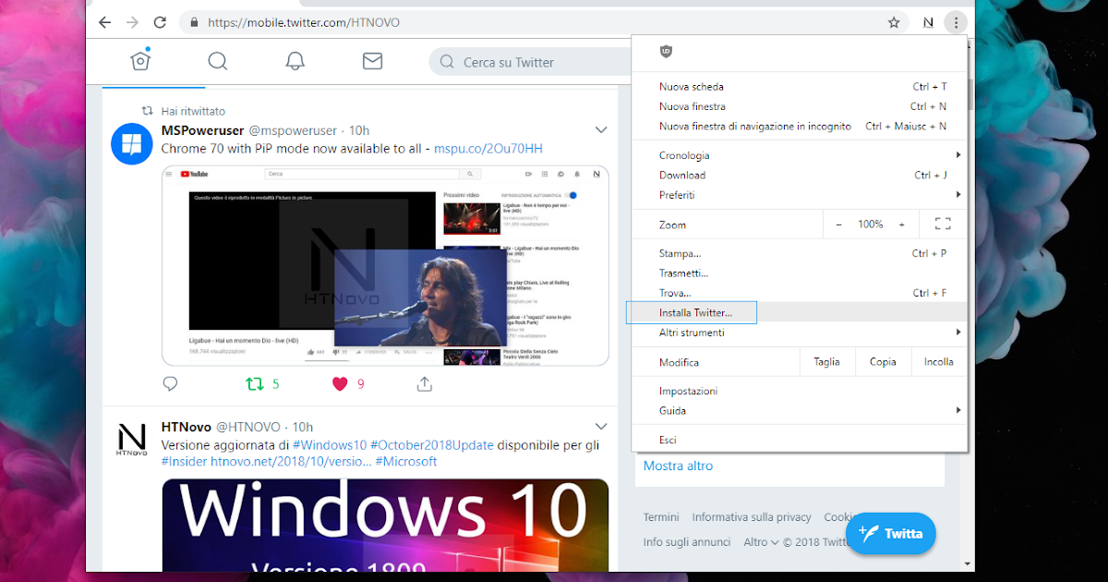Share the tweet via the share icon
The height and width of the screenshot is (582, 1108).
426,382
